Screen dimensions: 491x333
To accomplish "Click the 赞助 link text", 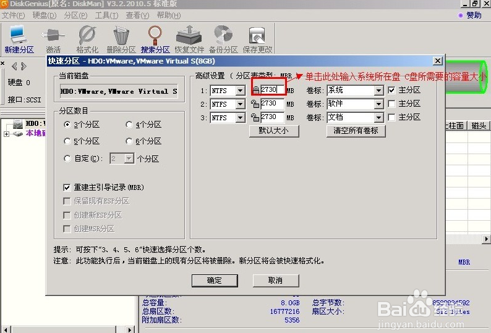I will tap(474, 15).
